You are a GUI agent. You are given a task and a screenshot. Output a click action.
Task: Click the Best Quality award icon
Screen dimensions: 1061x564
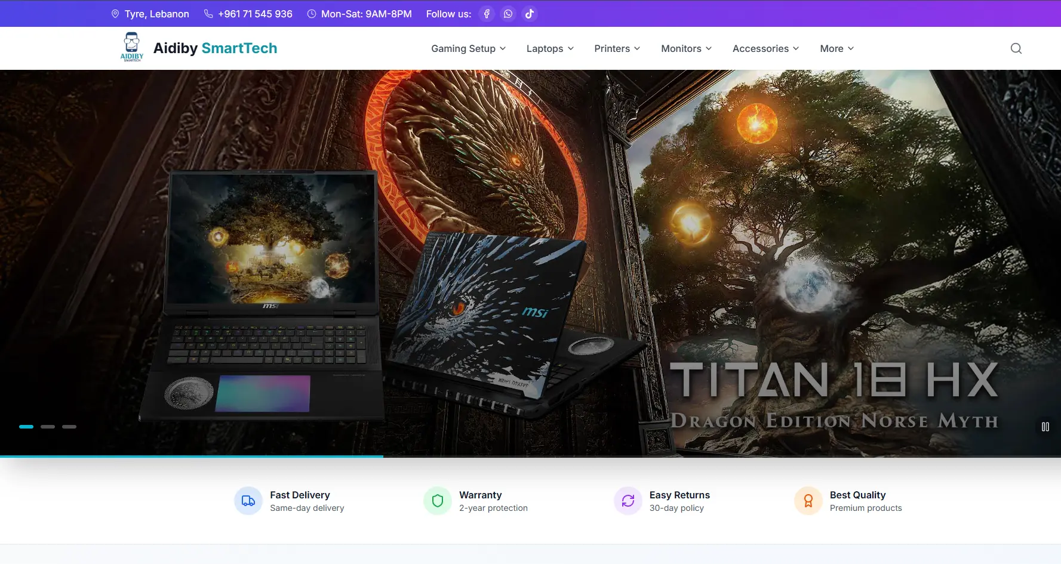tap(808, 501)
